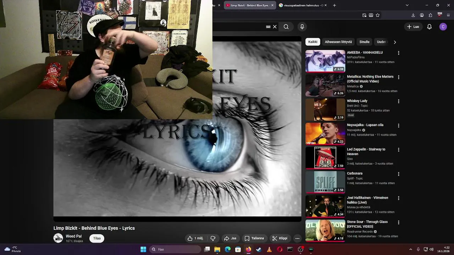Start voice search with the microphone
Screen dimensions: 454x255
pyautogui.click(x=302, y=27)
